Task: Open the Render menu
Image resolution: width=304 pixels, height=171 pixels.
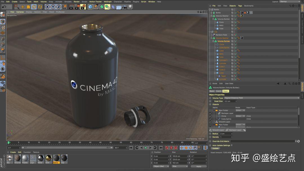Action: 77,2
